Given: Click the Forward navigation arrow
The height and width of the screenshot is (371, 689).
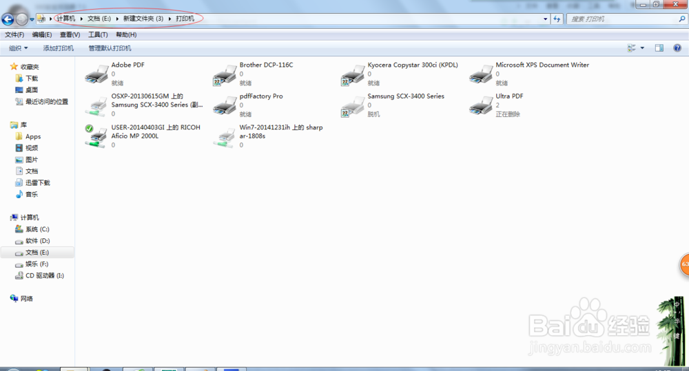Looking at the screenshot, I should [x=21, y=19].
